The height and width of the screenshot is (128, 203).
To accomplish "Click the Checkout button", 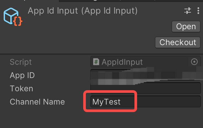I will click(178, 42).
